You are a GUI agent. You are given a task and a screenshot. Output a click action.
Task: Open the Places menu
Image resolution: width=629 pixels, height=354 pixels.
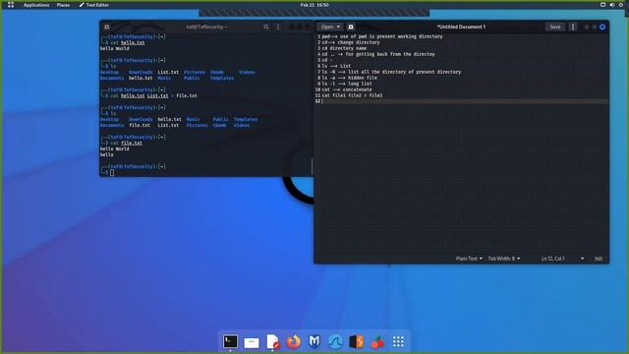tap(63, 5)
